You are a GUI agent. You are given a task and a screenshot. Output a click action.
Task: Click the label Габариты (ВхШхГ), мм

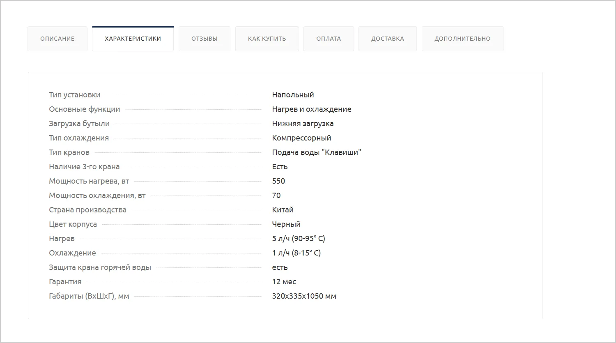[x=89, y=296]
